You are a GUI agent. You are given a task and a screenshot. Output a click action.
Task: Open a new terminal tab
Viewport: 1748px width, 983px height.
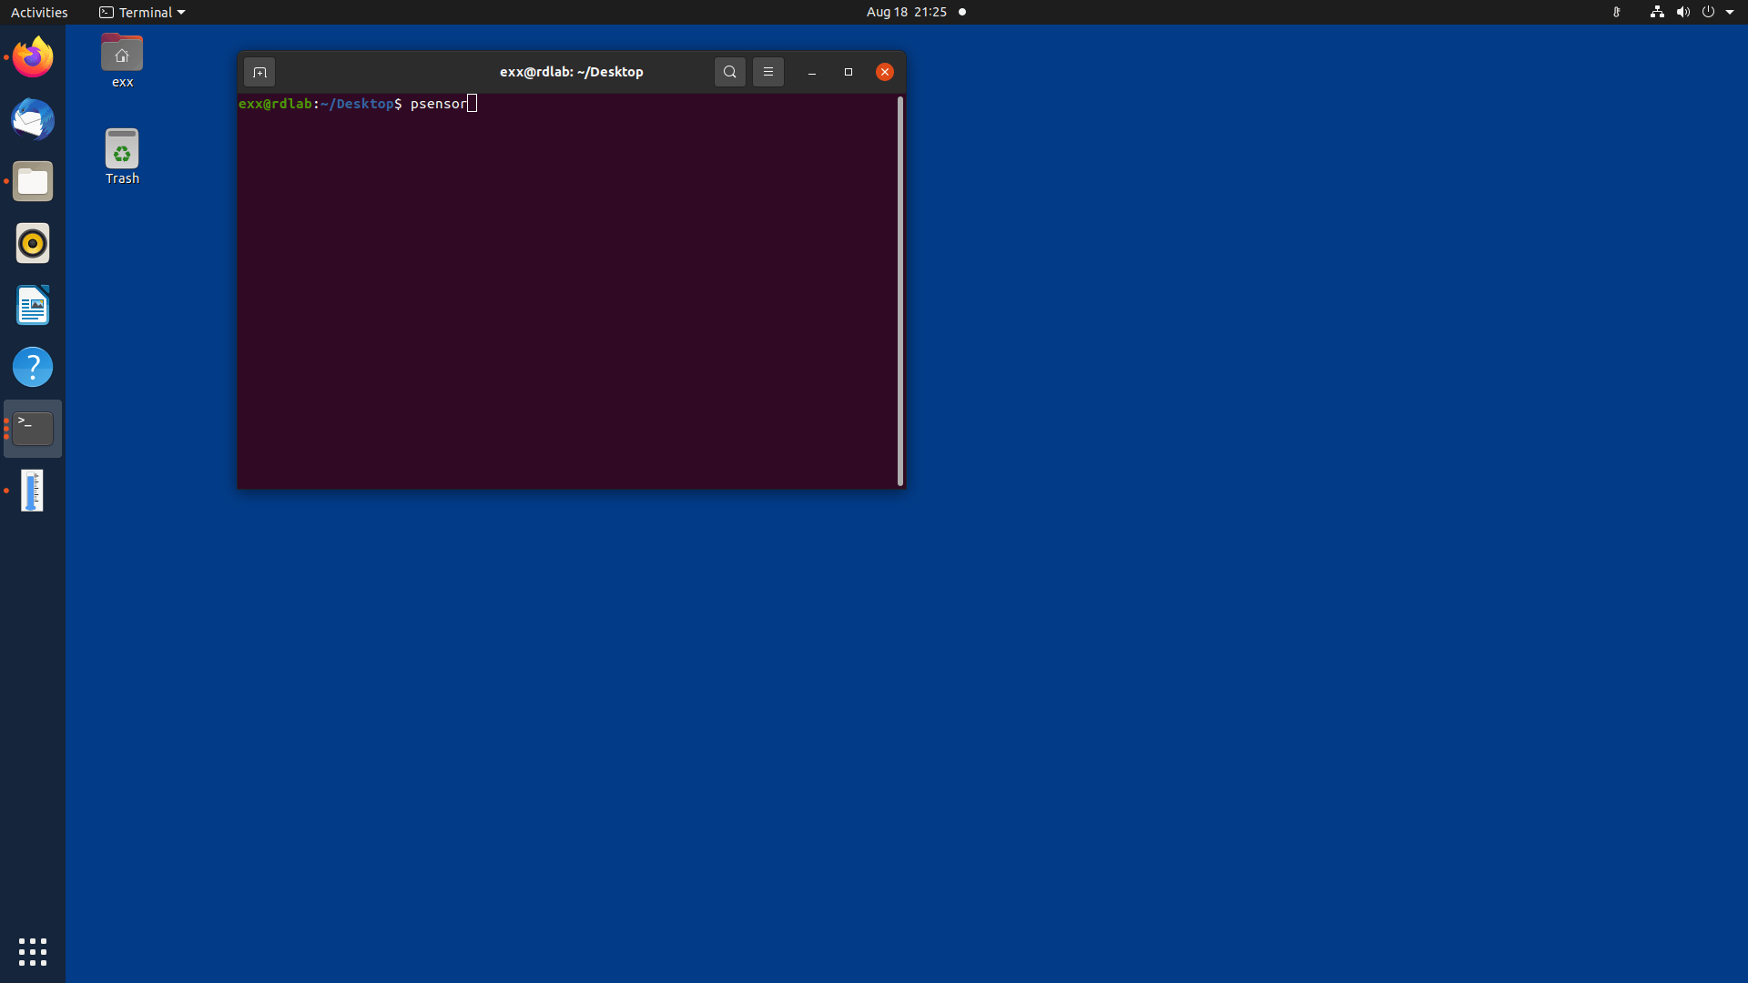pyautogui.click(x=259, y=72)
